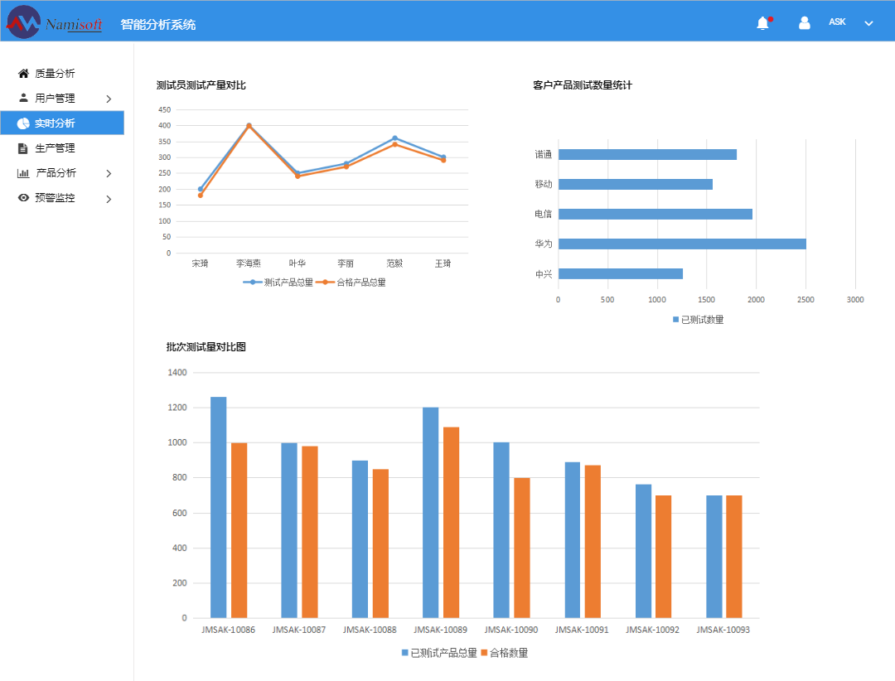The height and width of the screenshot is (681, 895).
Task: Expand the 产品分析 submenu chevron
Action: 109,173
